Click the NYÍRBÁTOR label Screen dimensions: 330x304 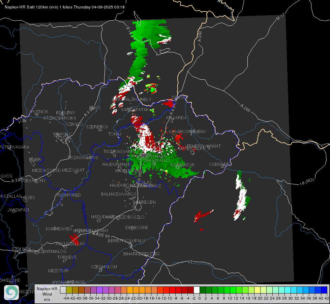182,165
